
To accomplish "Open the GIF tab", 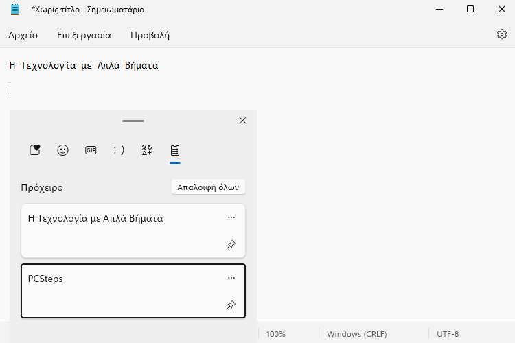I will [91, 150].
